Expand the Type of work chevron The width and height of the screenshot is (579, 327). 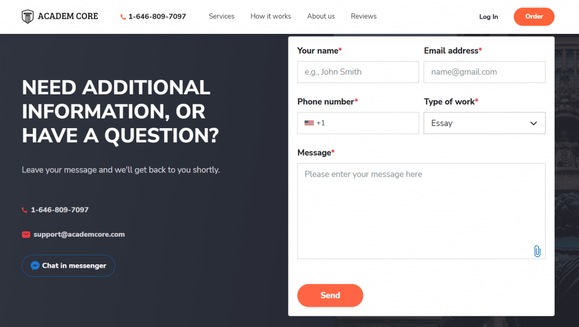tap(534, 123)
